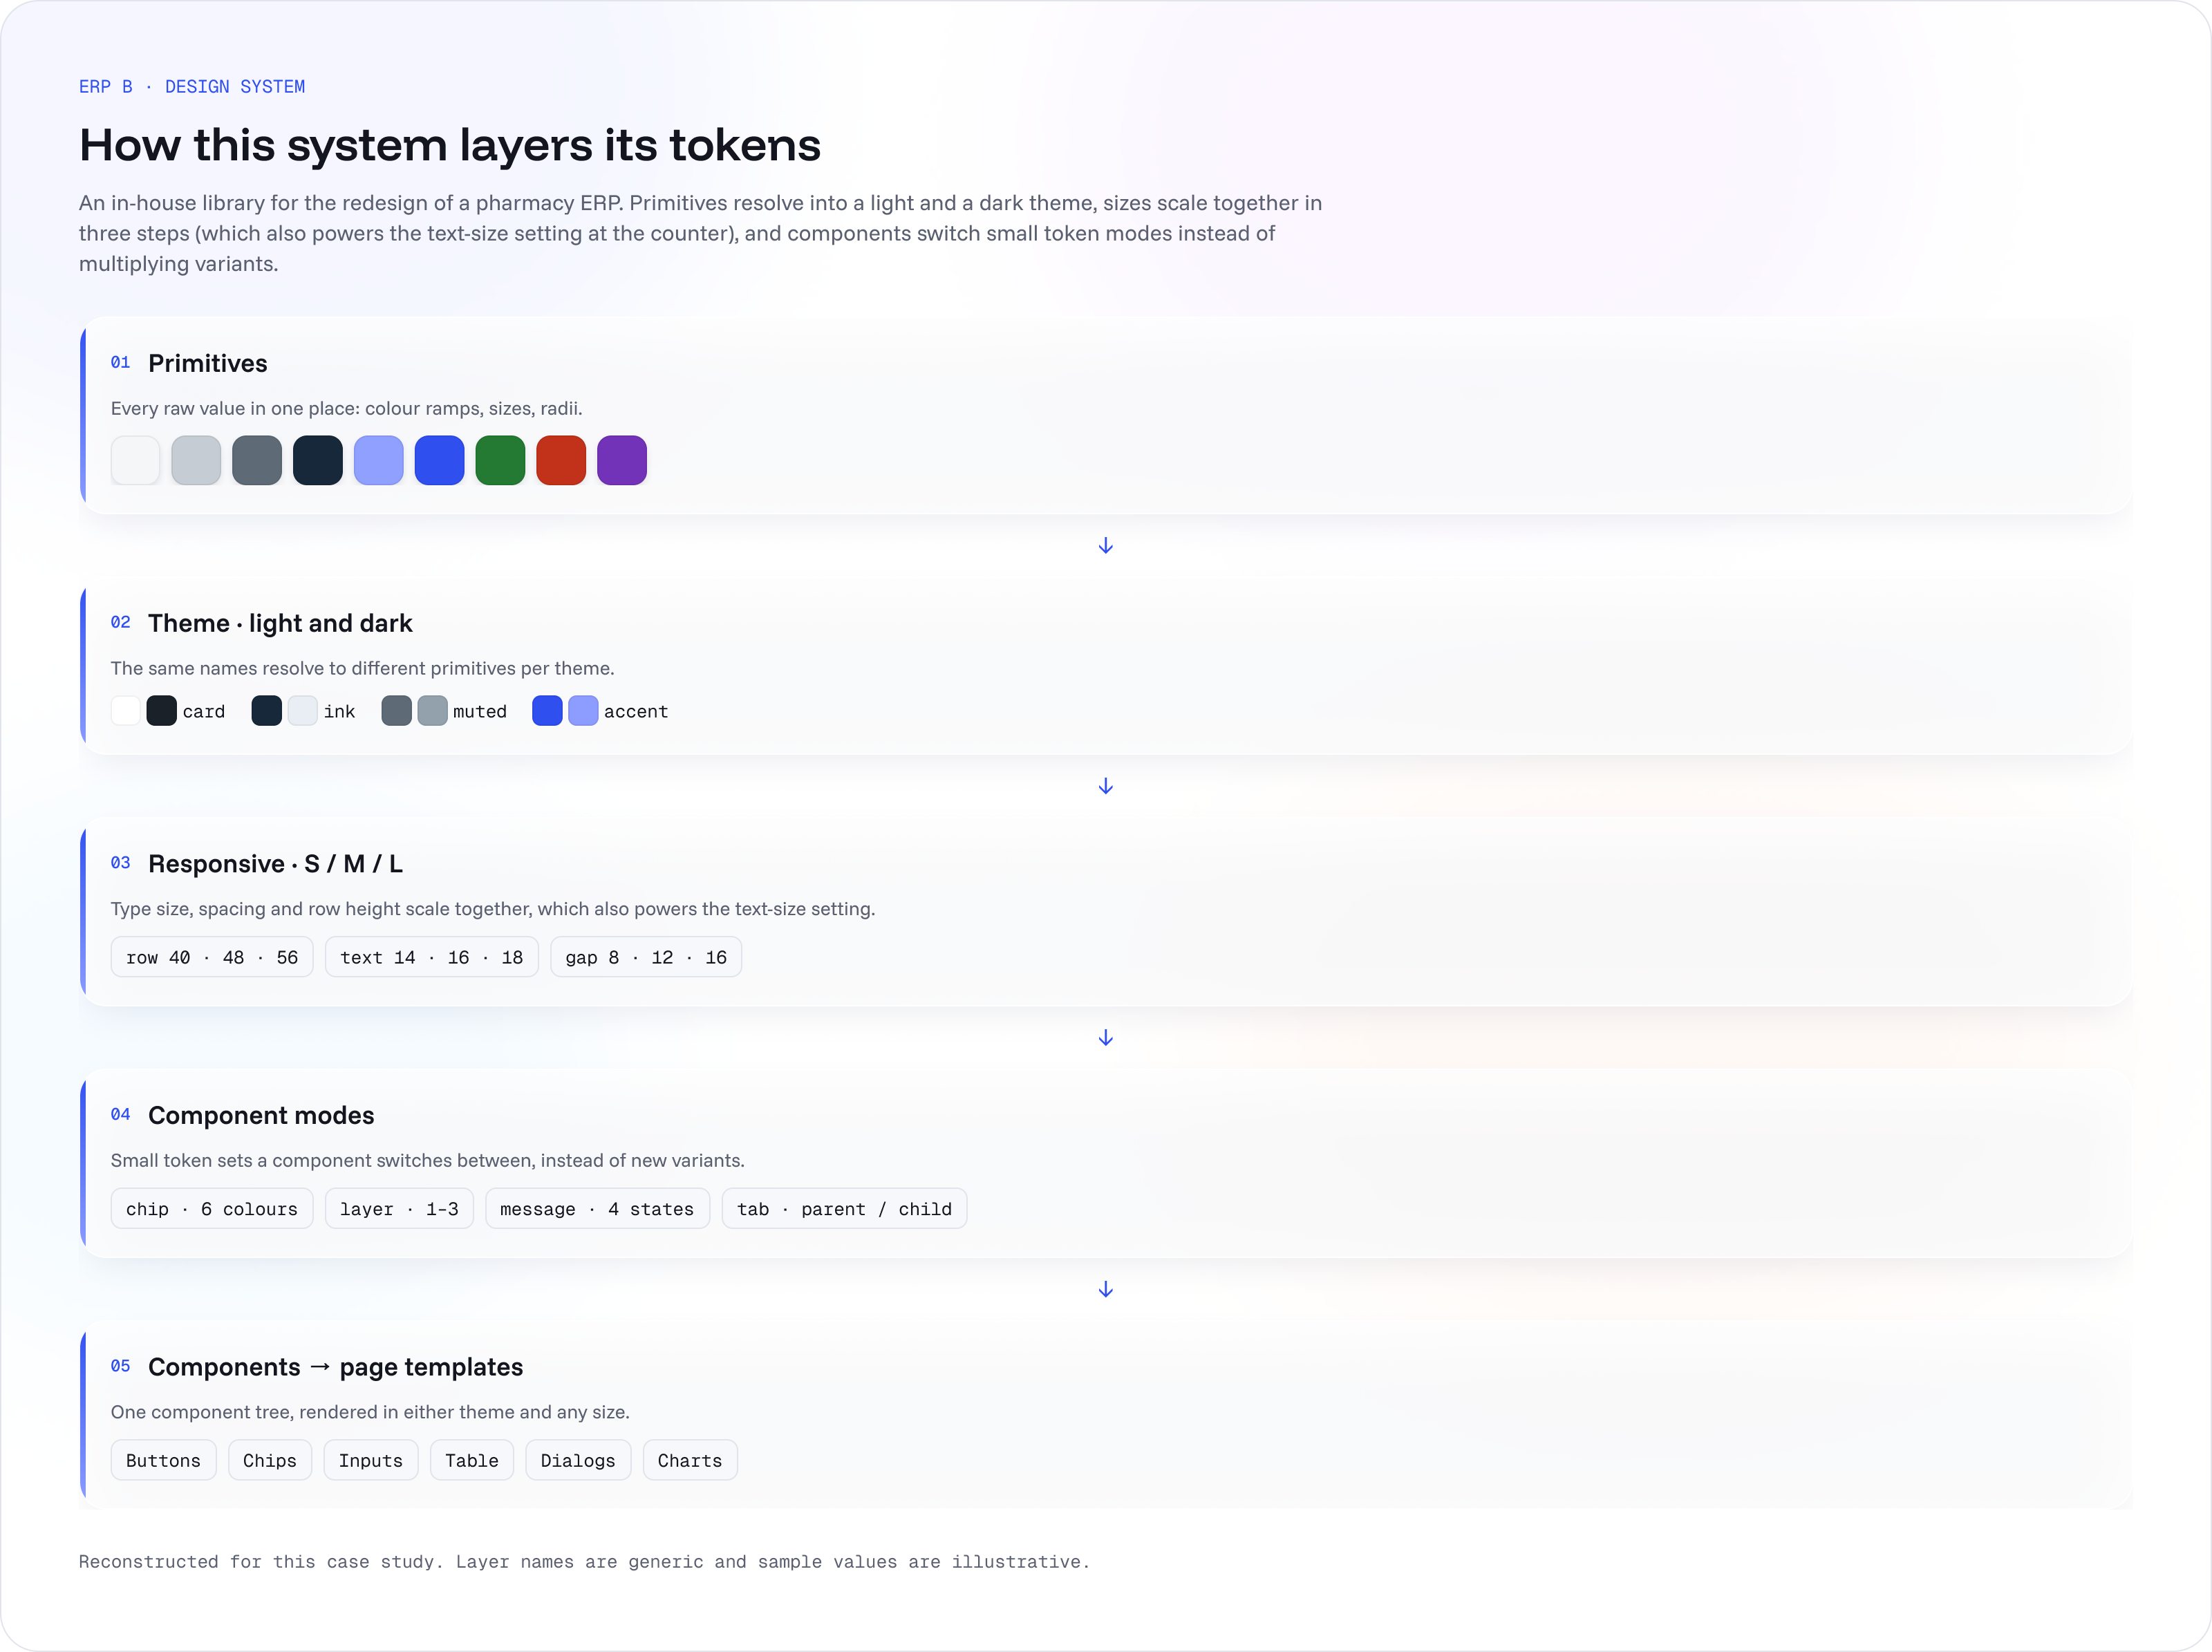This screenshot has width=2212, height=1652.
Task: Click the '05' section number
Action: point(121,1366)
